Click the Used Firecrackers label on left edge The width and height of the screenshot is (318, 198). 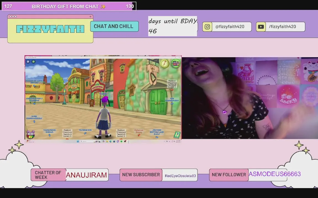(34, 117)
